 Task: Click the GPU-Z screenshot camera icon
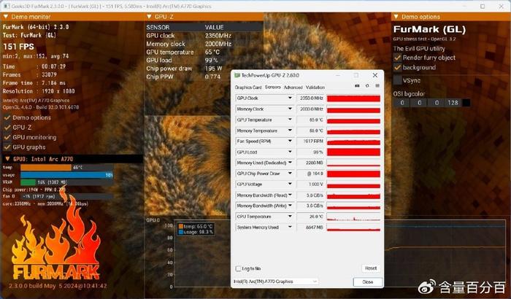click(357, 85)
